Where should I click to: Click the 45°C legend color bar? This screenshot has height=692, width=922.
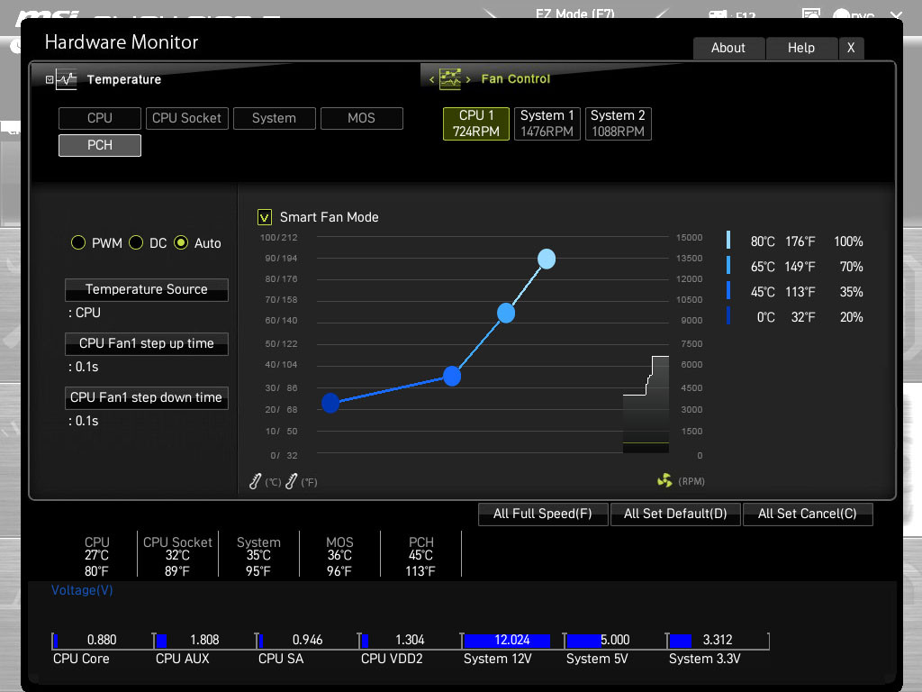[728, 291]
